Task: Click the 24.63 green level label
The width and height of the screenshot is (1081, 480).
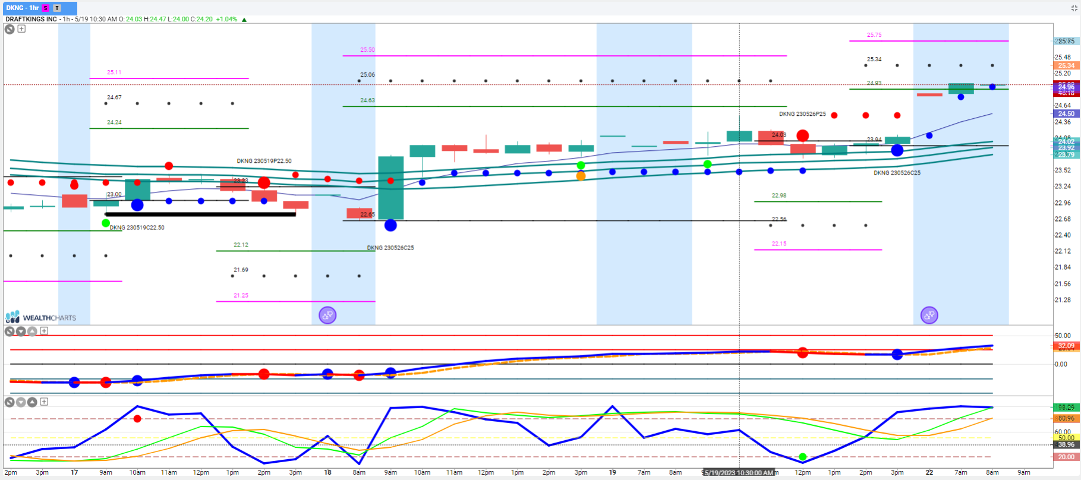Action: [x=367, y=100]
